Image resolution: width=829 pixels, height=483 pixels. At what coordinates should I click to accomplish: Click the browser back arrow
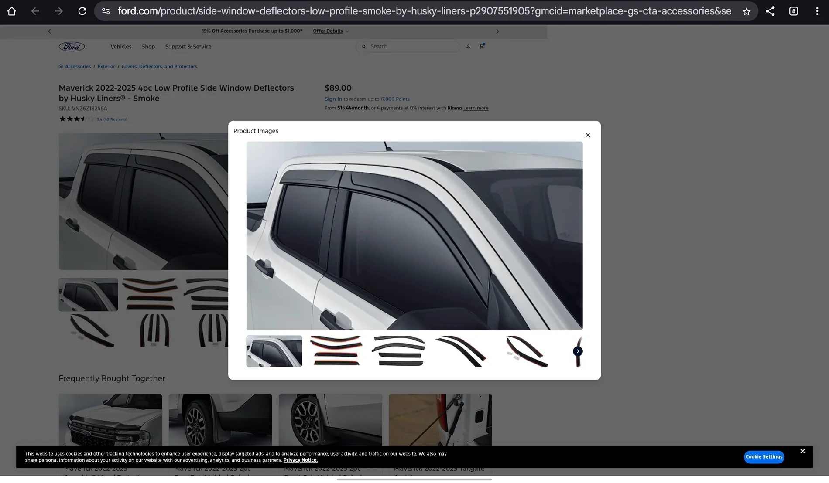tap(35, 11)
